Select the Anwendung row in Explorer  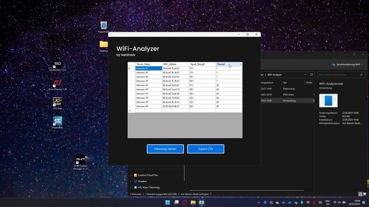287,101
